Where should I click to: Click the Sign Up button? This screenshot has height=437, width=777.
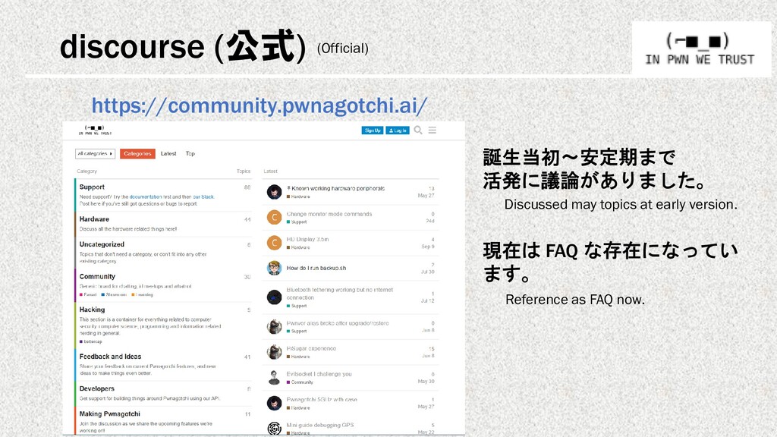point(372,130)
